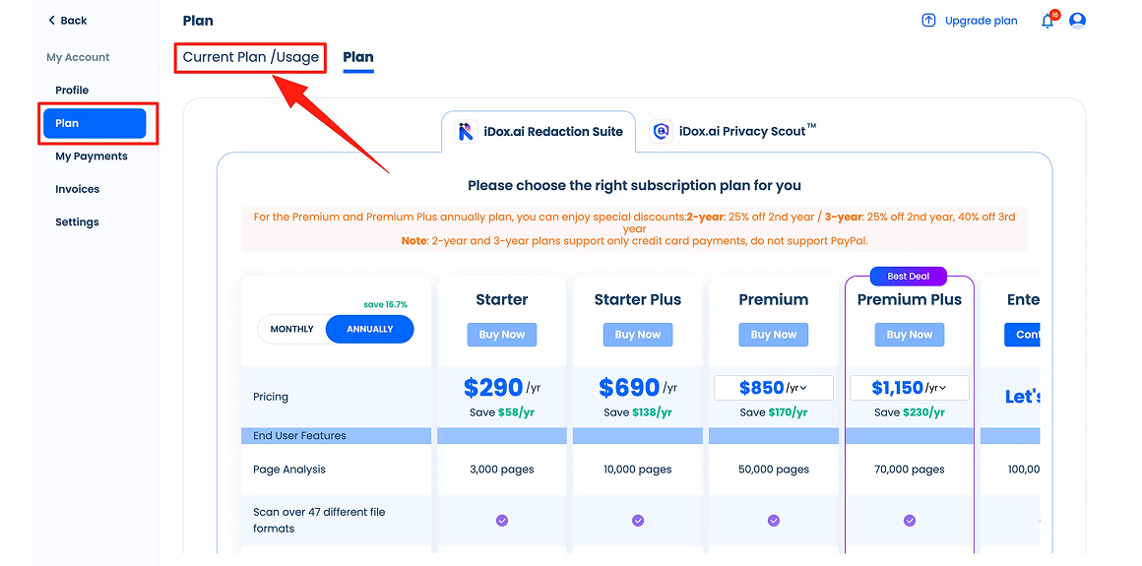Click the notification bell icon

pos(1047,21)
